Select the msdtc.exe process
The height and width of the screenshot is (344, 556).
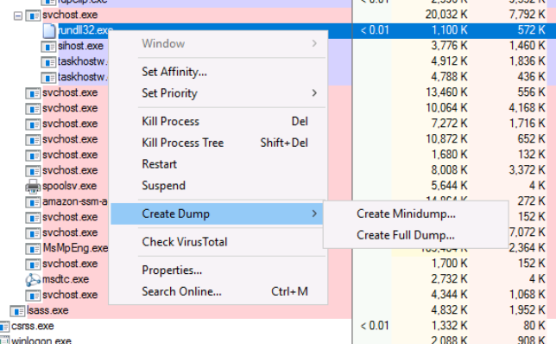coord(66,279)
